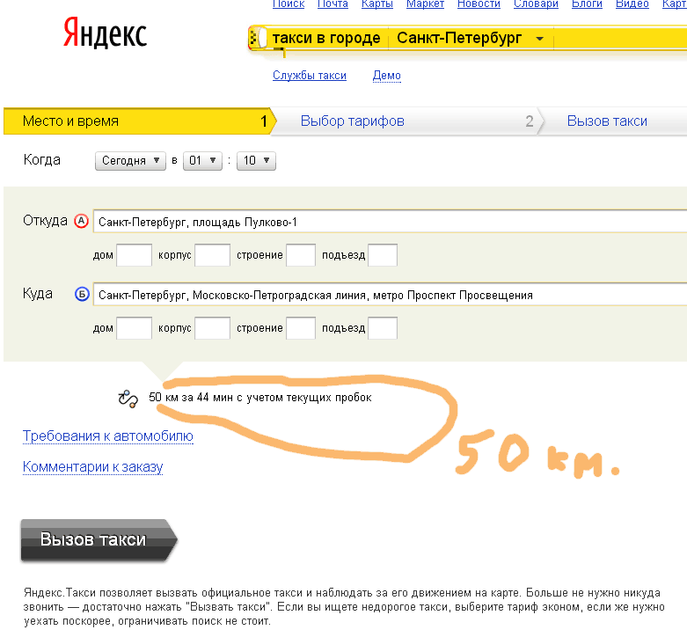The width and height of the screenshot is (687, 637).
Task: Click the Откуда address field
Action: click(390, 222)
